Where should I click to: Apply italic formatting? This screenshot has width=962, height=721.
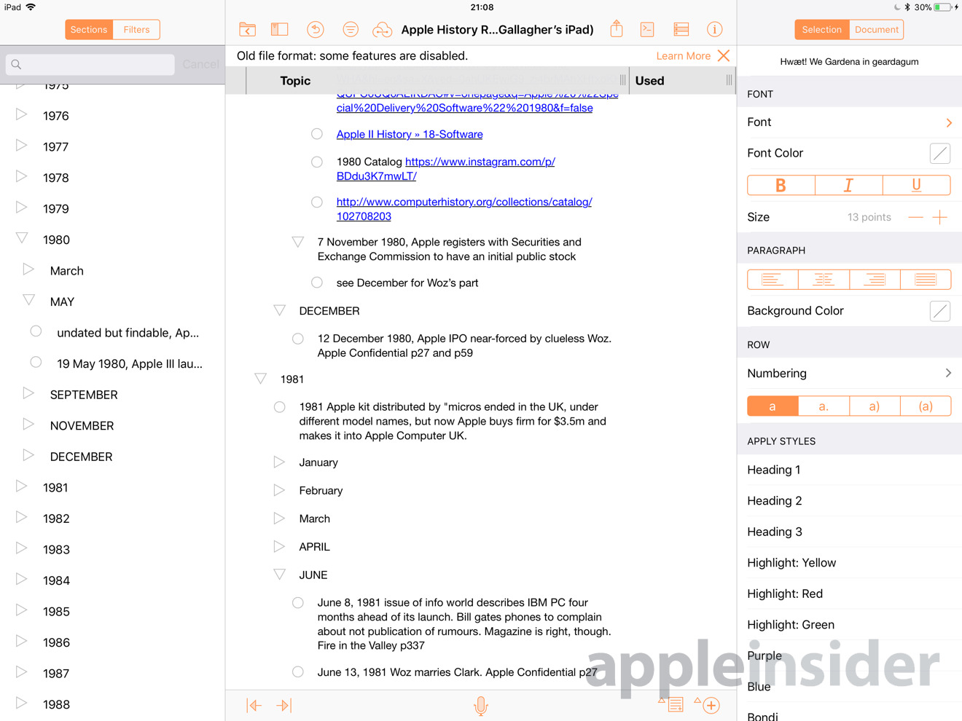[848, 185]
